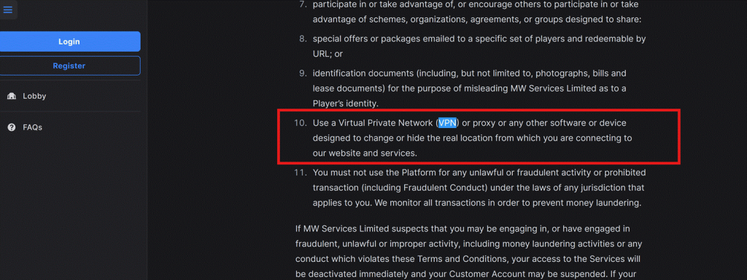The height and width of the screenshot is (280, 747).
Task: Click the line beginning "fraudulent, unlawful or improper activity"
Action: click(469, 244)
